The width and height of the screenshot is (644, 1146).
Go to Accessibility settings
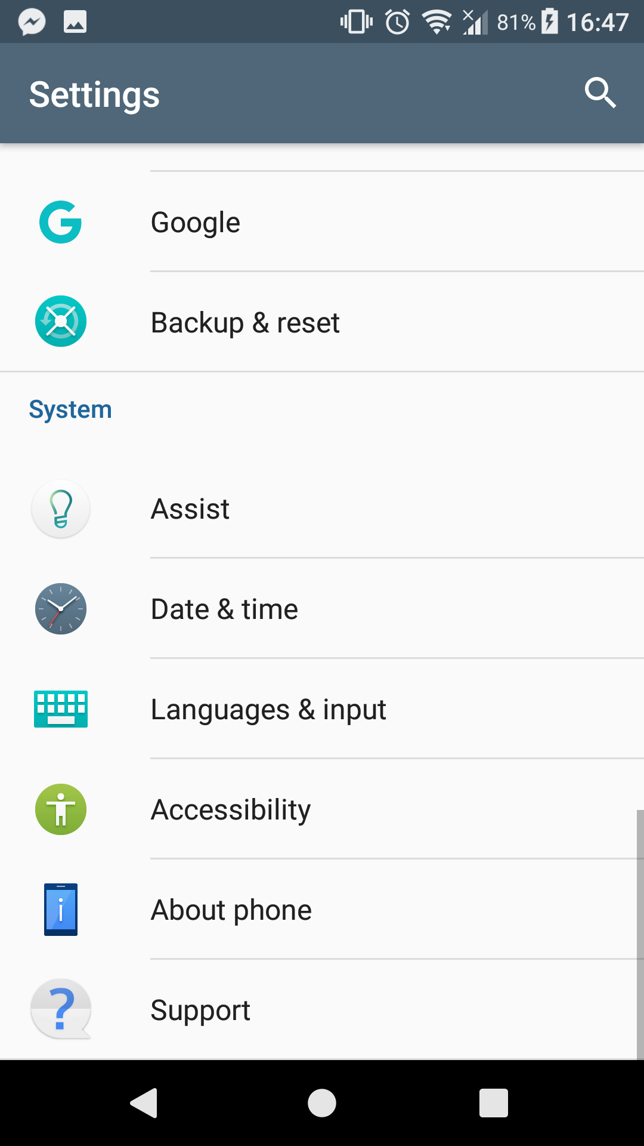click(231, 810)
